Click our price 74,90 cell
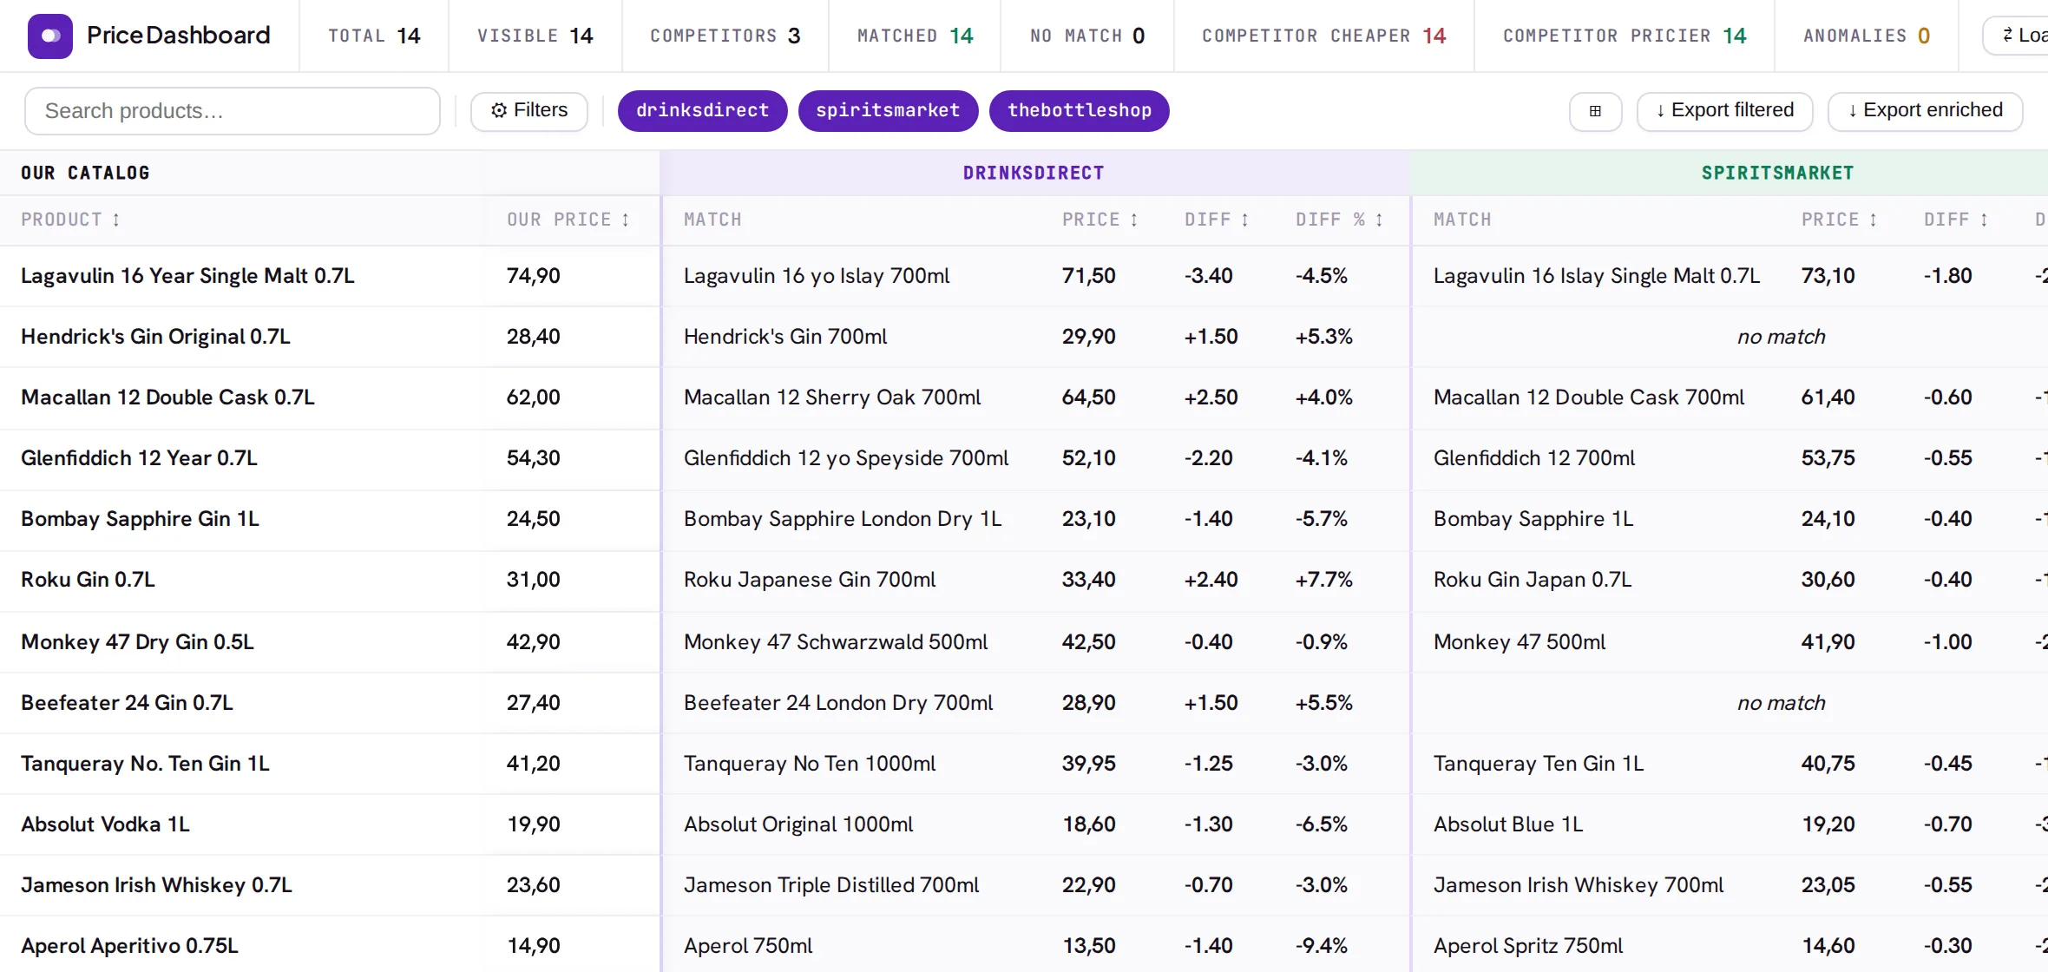 534,276
